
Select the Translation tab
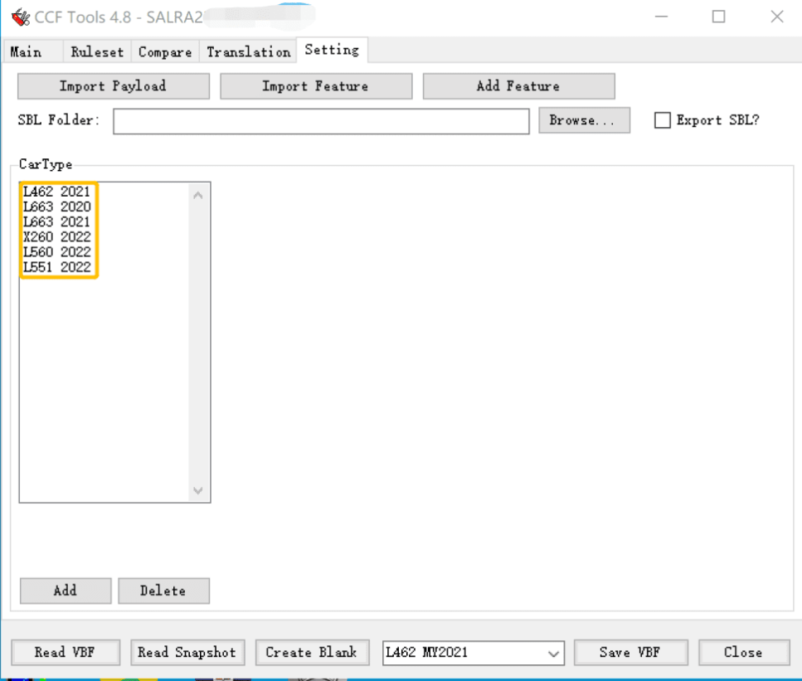point(249,52)
